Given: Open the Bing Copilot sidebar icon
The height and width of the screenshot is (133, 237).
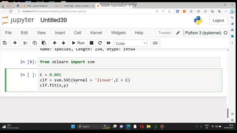Looking at the screenshot, I should coord(232,11).
